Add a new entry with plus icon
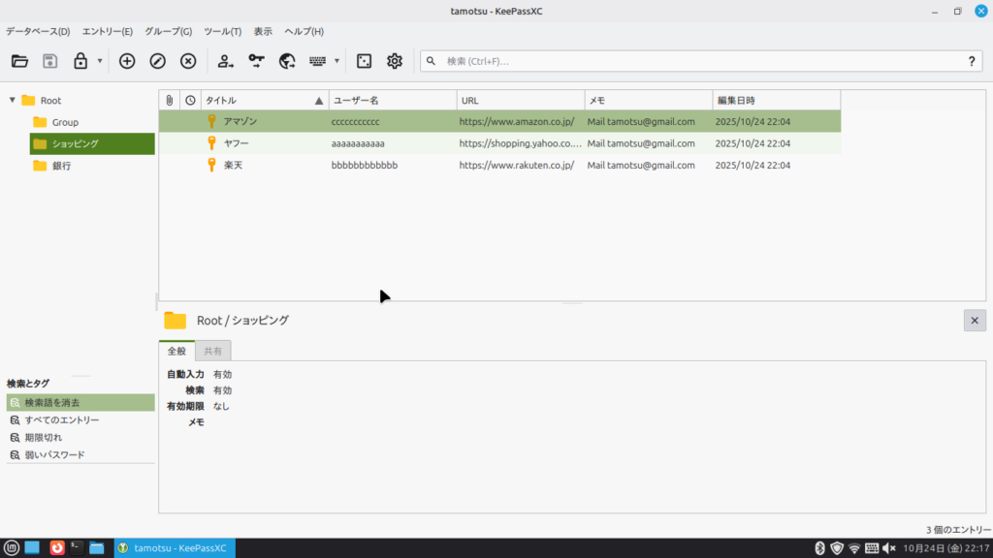The height and width of the screenshot is (558, 993). click(127, 61)
